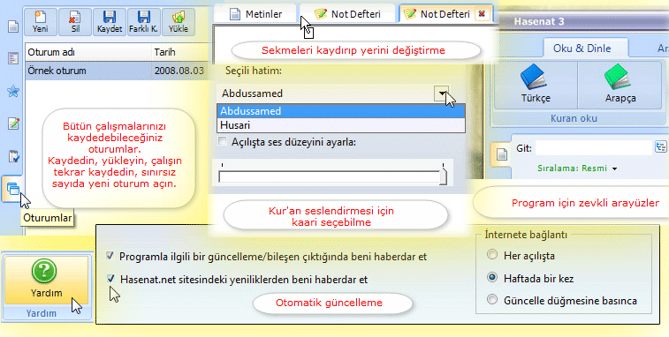Image resolution: width=669 pixels, height=337 pixels.
Task: Click the tree icon beside Git field
Action: 660,147
